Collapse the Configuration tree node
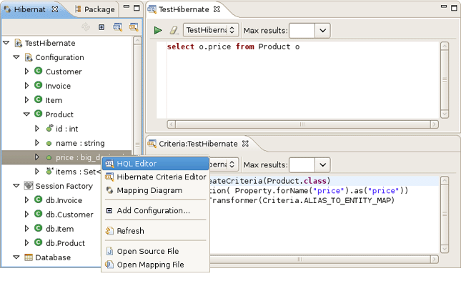461x281 pixels. pyautogui.click(x=16, y=57)
